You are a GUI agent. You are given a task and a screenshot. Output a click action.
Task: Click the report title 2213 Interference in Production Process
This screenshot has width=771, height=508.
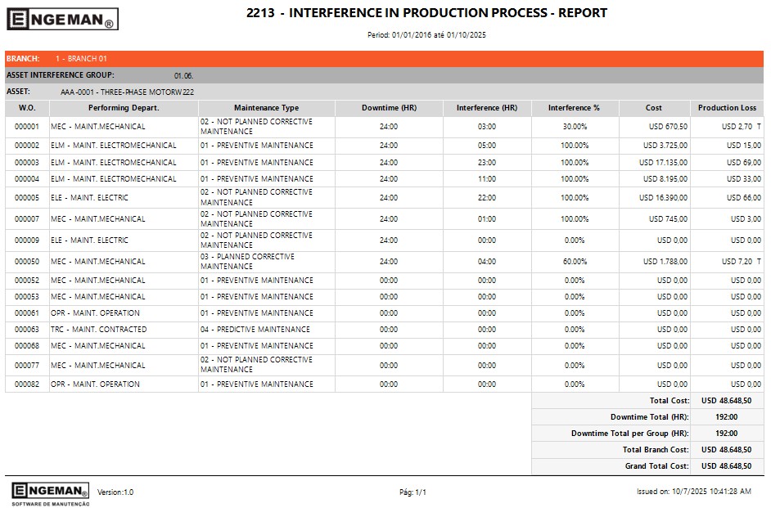(426, 13)
